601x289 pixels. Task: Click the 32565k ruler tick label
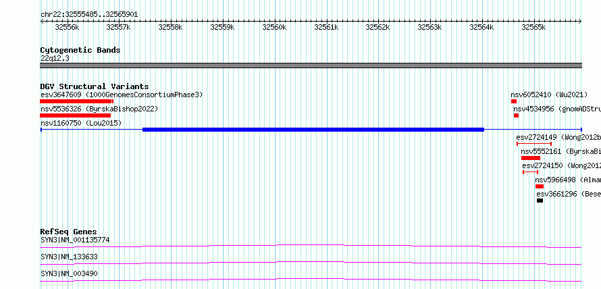(533, 27)
